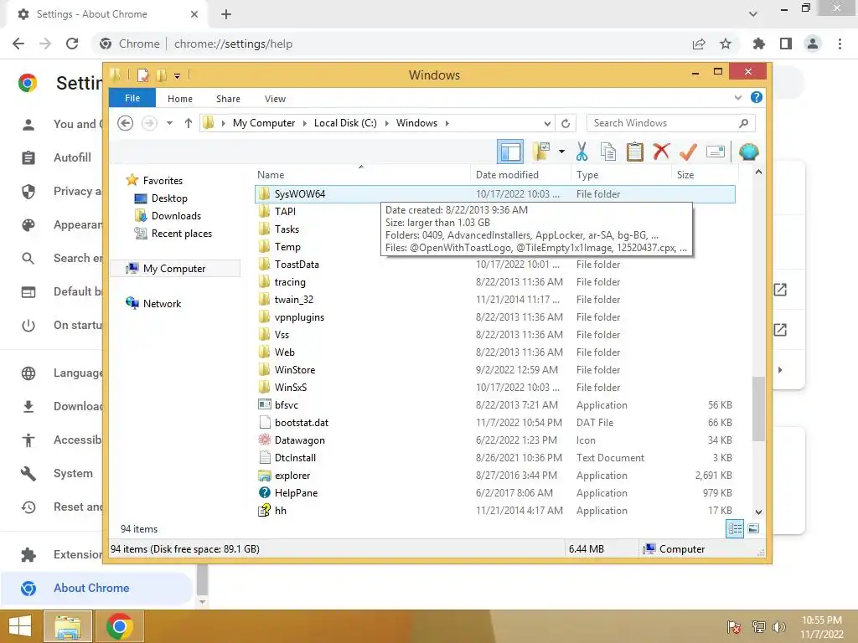Switch to the Home ribbon tab
This screenshot has height=643, width=858.
[180, 99]
